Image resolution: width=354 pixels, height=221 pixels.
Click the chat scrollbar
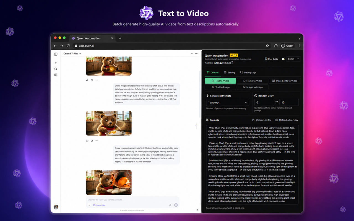200,94
